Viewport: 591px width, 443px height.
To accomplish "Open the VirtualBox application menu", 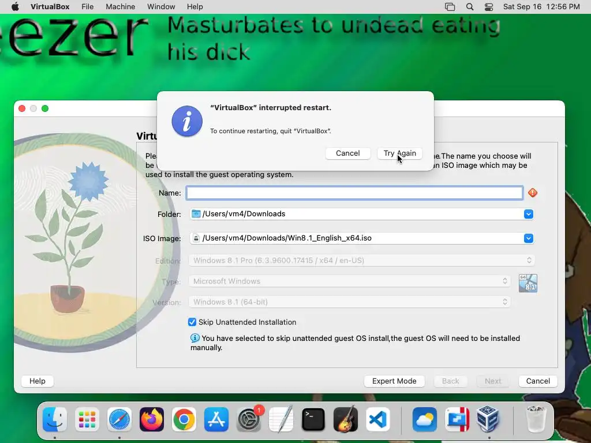I will (50, 6).
